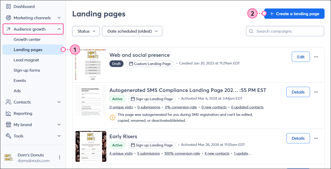The width and height of the screenshot is (331, 169).
Task: Click 0 new contacts link
Action: 214,107
